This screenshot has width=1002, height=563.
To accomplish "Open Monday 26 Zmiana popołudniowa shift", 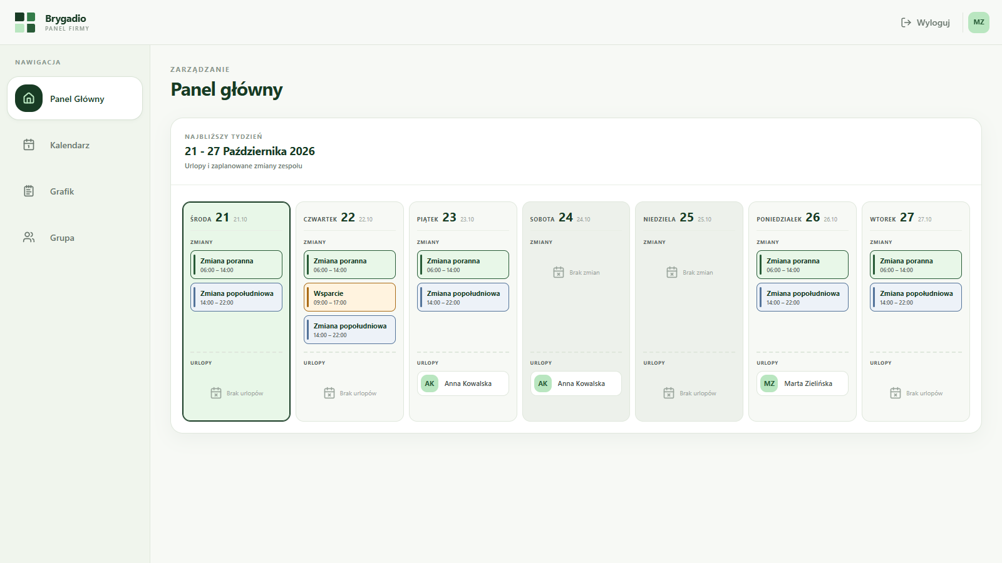I will (x=802, y=297).
